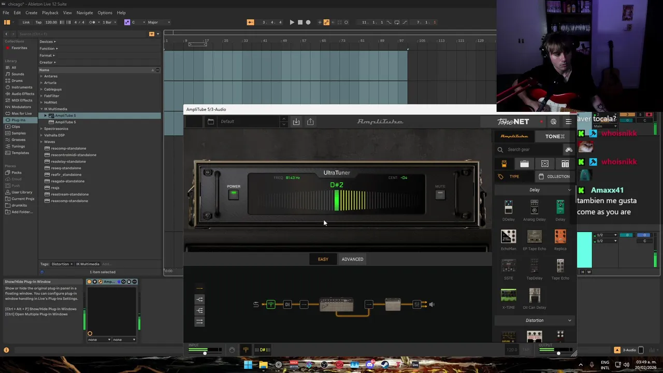663x373 pixels.
Task: Select the X-TIME delay unit
Action: 509,296
